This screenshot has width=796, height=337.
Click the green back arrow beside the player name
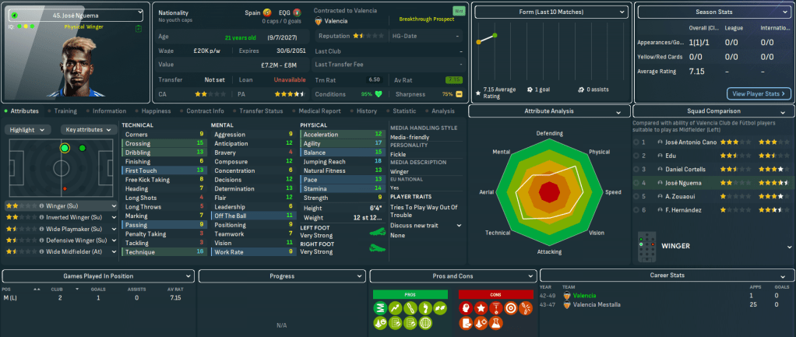[x=14, y=15]
